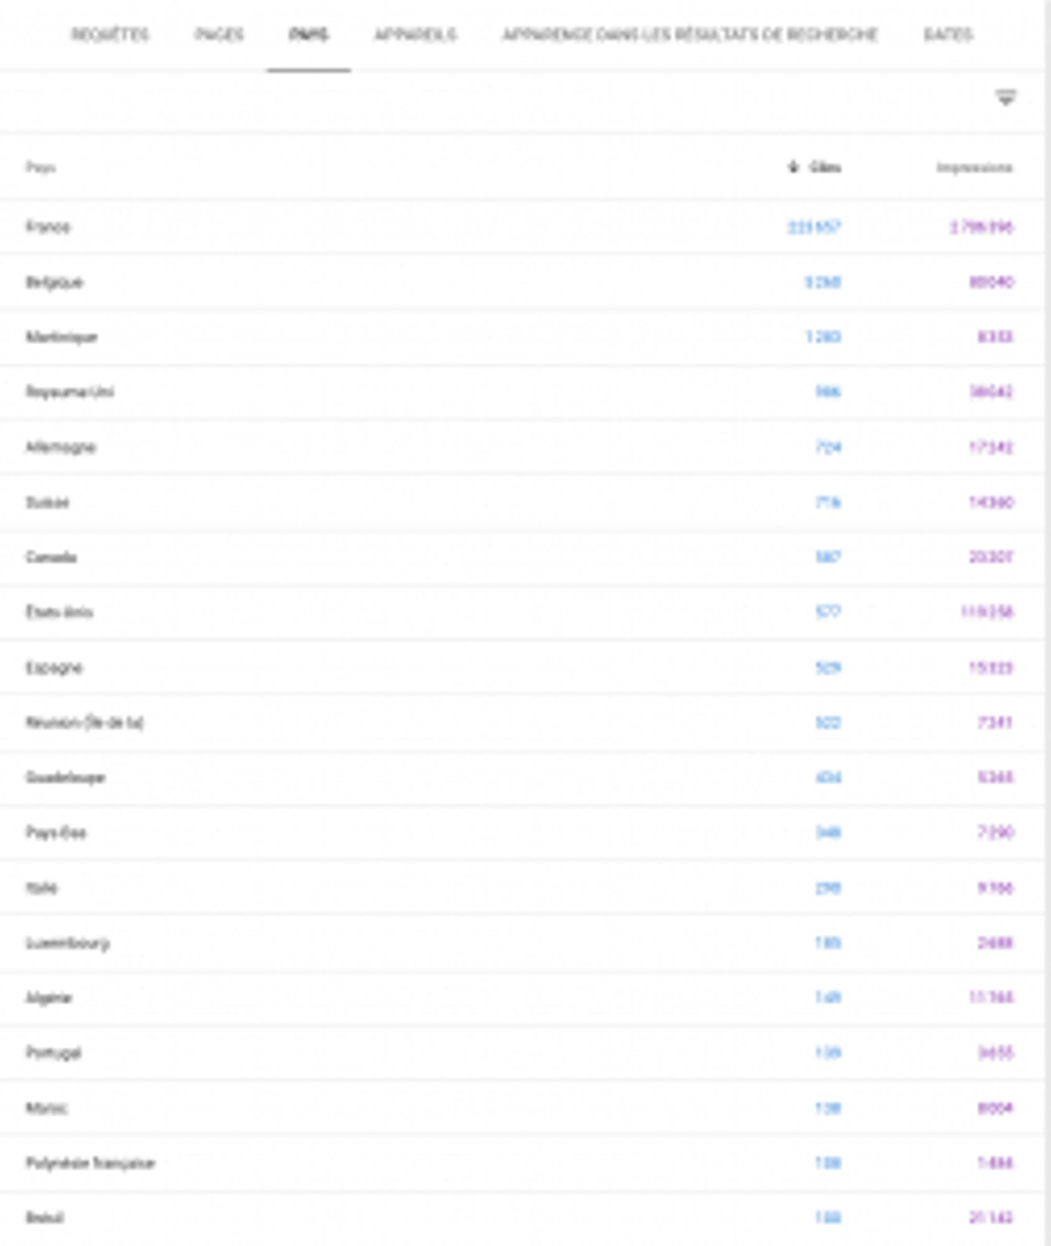
Task: Click the Belgique country row
Action: pyautogui.click(x=54, y=282)
